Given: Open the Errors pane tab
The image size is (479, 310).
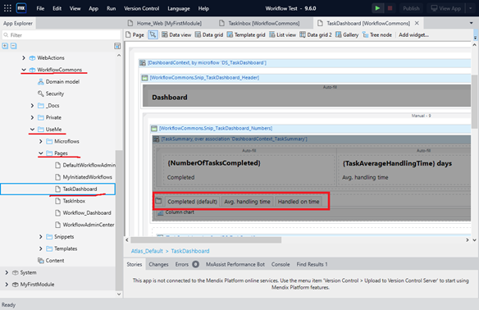Looking at the screenshot, I should point(187,265).
